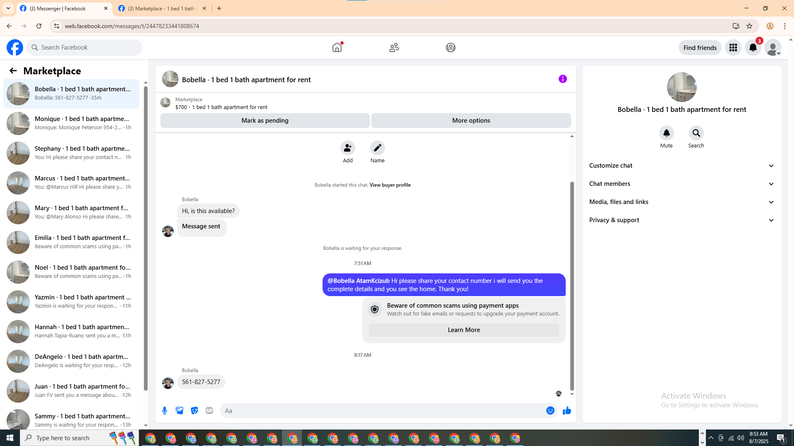The height and width of the screenshot is (446, 794).
Task: Click the Mark as pending button
Action: [x=265, y=121]
